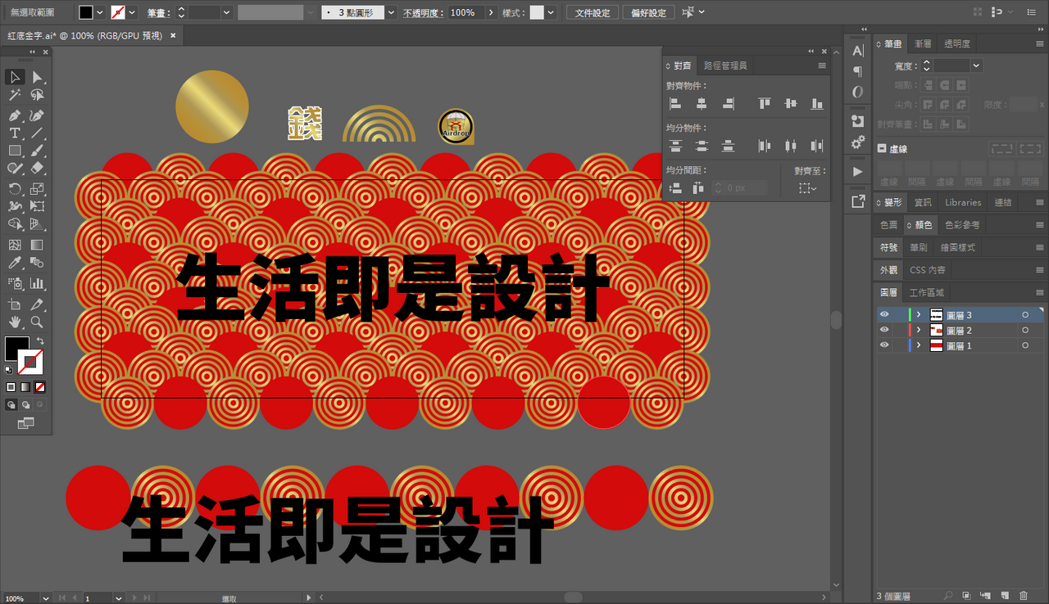Select the Selection (black arrow) tool

pos(15,77)
